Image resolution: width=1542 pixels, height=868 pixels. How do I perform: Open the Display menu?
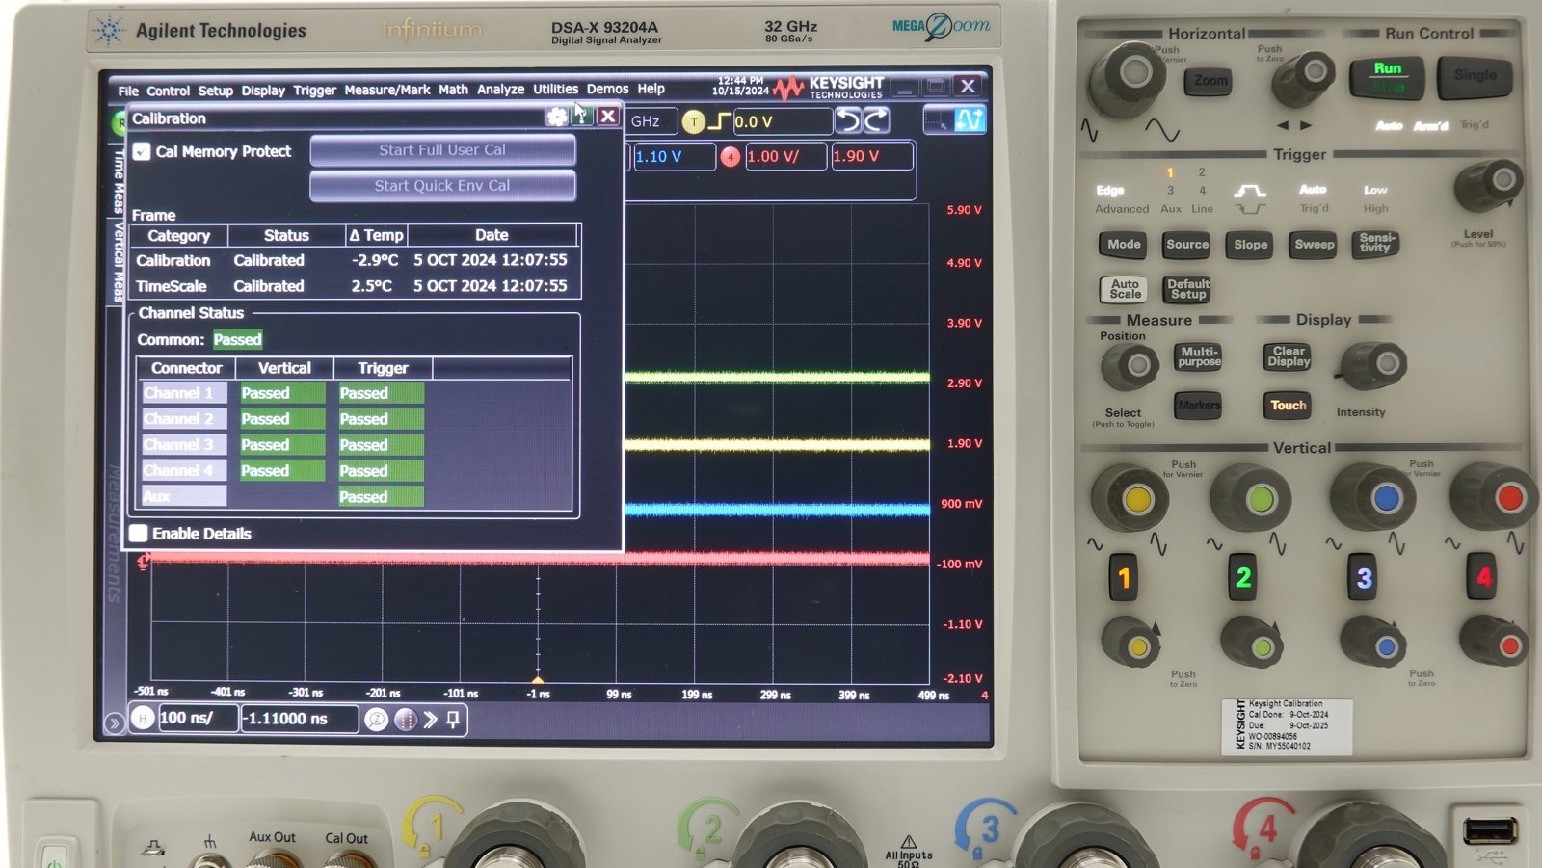pyautogui.click(x=263, y=91)
